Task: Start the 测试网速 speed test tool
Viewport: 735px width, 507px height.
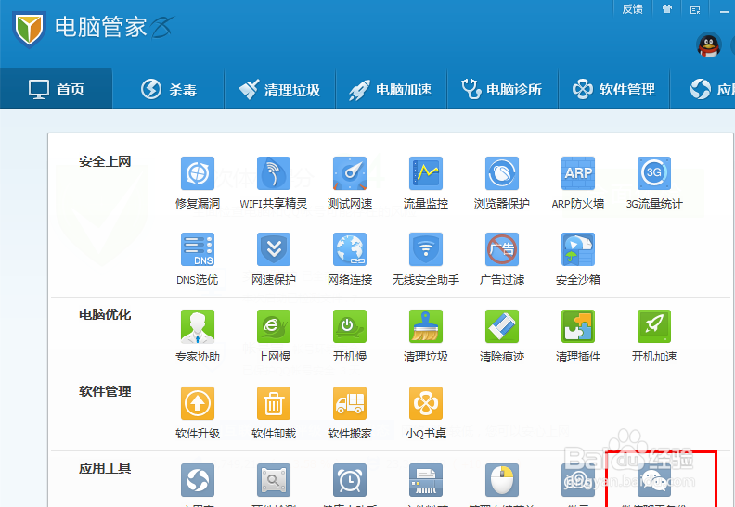Action: tap(350, 183)
